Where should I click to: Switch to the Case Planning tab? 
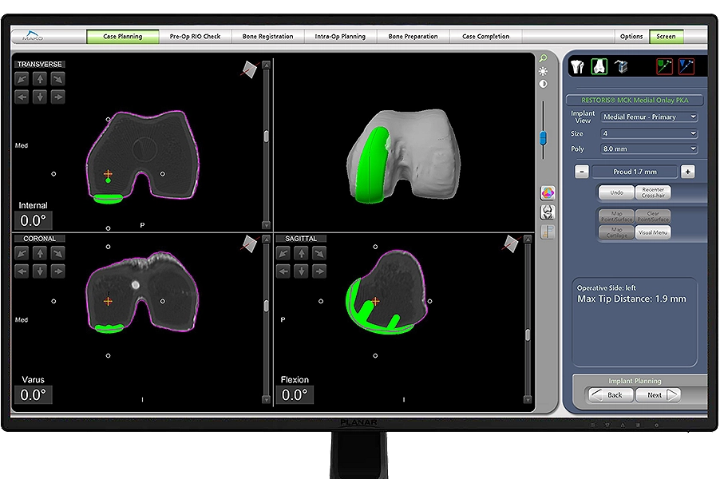[x=123, y=36]
